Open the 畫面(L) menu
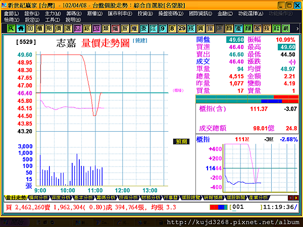This screenshot has height=227, width=303. [12, 14]
